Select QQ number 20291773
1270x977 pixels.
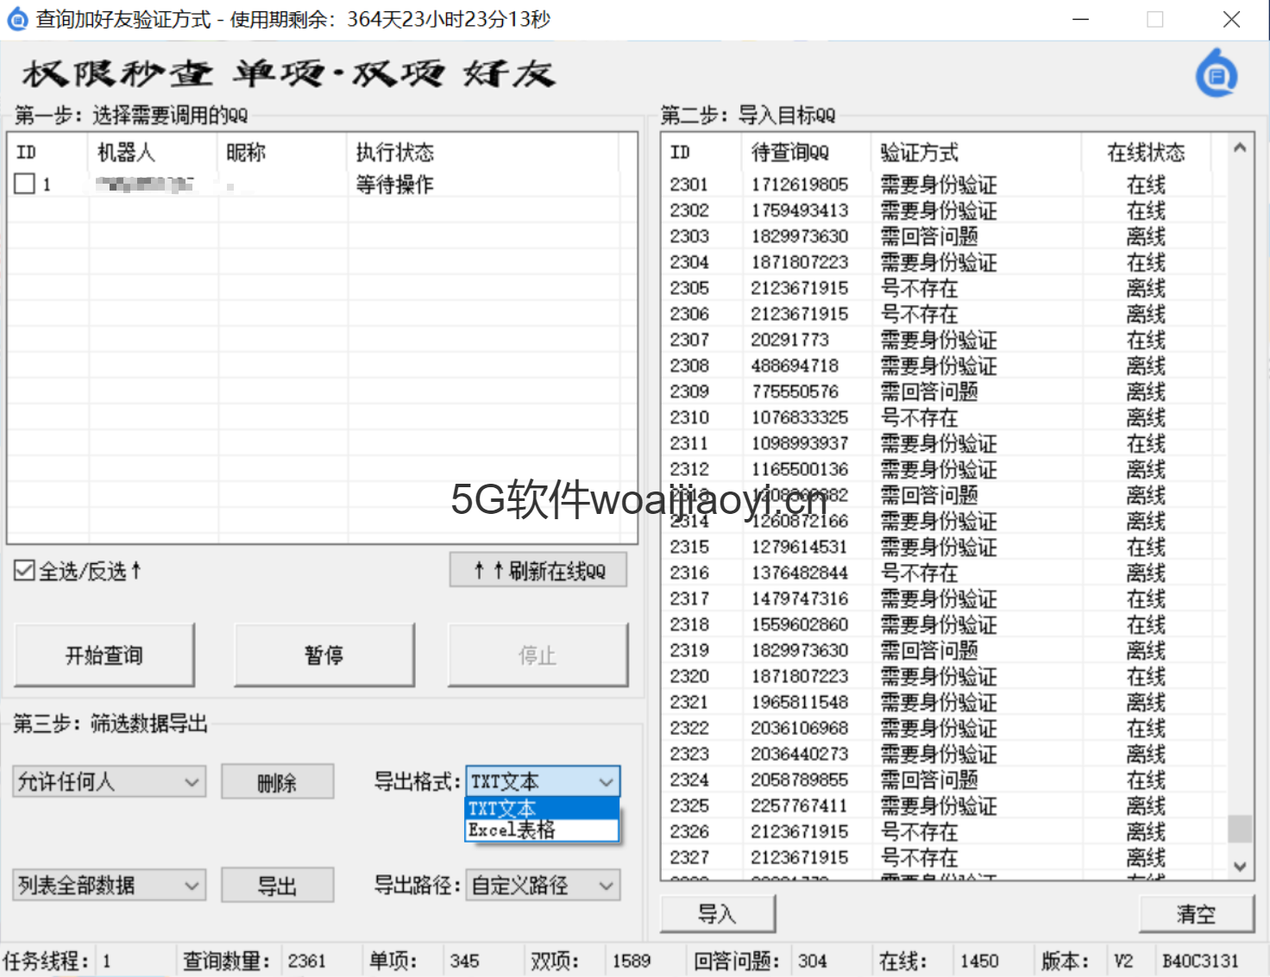click(789, 340)
